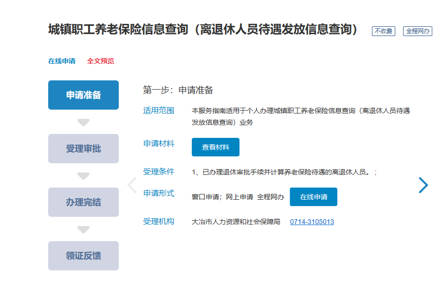Click the blue 在线申请 button

313,197
